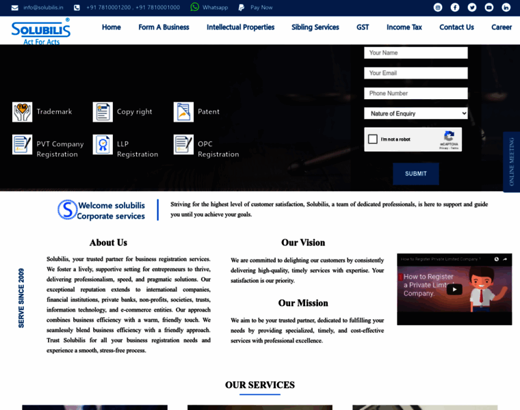Open the Twitter social icon
This screenshot has height=410, width=520.
[x=472, y=8]
